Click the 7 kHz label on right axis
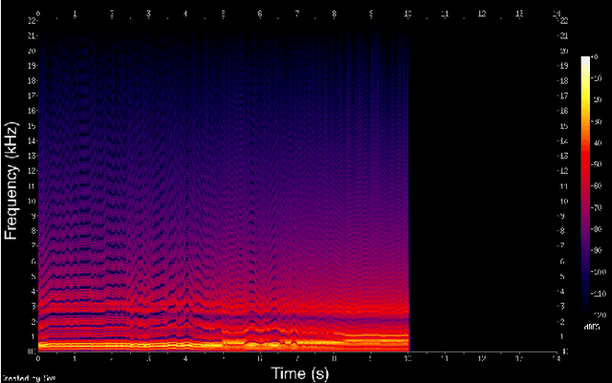 pyautogui.click(x=562, y=246)
